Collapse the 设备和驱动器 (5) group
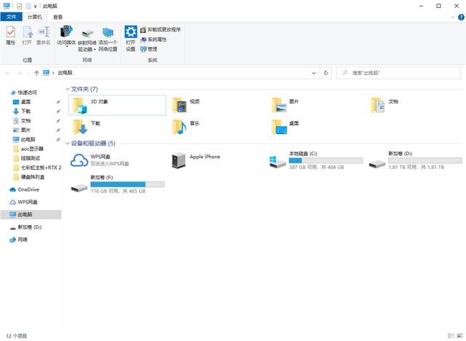 [68, 144]
